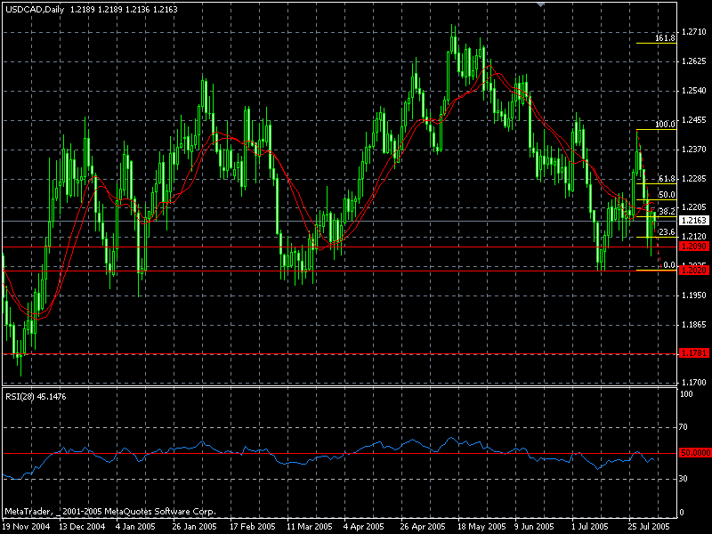This screenshot has height=534, width=712.
Task: Click the 13 Dec 2004 date label
Action: [x=82, y=527]
